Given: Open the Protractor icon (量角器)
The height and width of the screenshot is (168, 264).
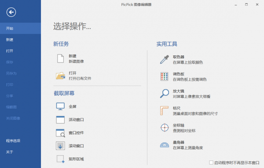Looking at the screenshot, I should pyautogui.click(x=164, y=145).
